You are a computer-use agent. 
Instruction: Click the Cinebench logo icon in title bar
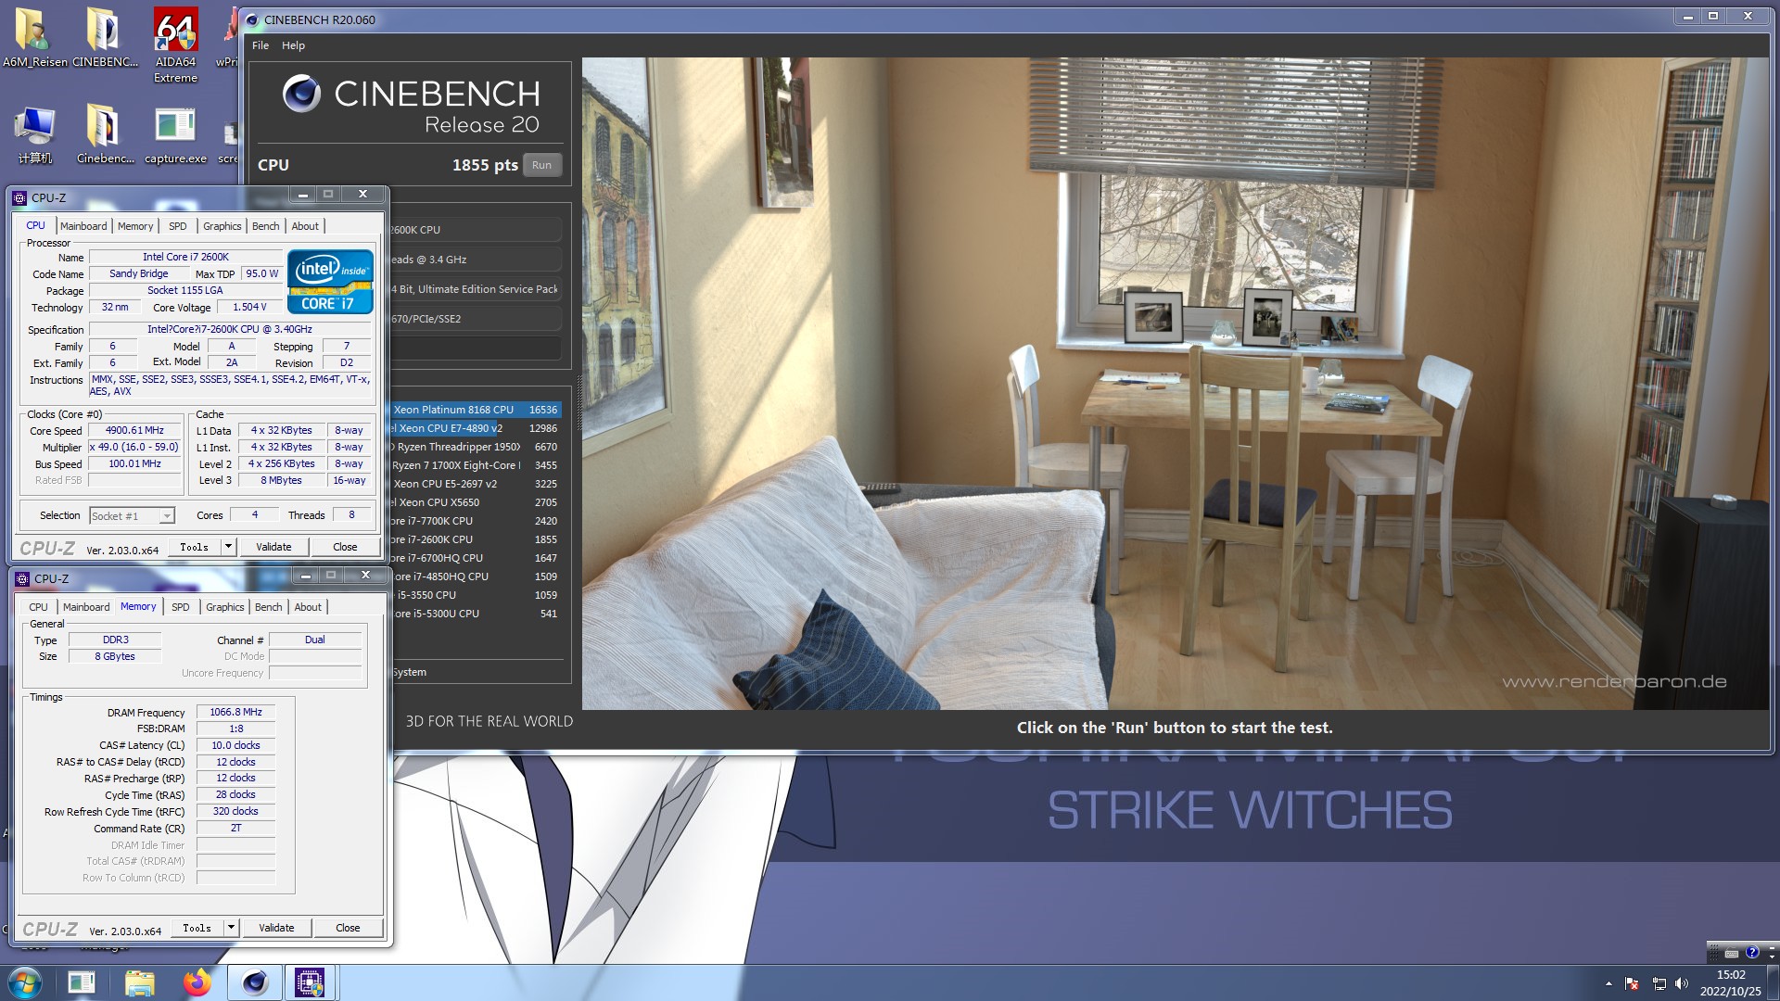pyautogui.click(x=251, y=19)
